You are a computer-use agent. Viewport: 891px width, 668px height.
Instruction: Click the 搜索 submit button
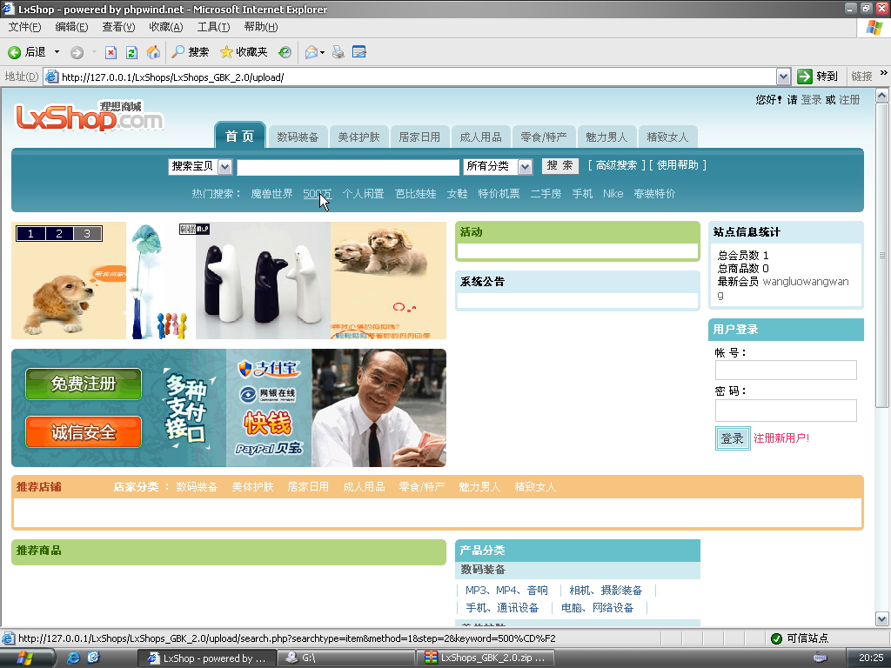[559, 165]
